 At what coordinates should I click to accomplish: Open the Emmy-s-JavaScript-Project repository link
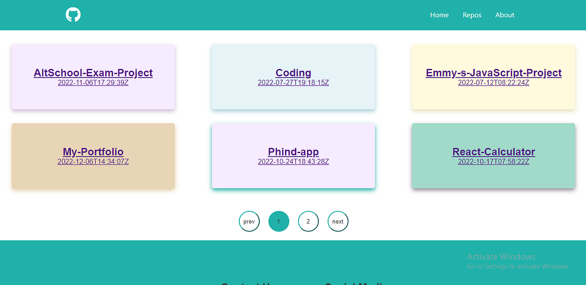tap(493, 73)
